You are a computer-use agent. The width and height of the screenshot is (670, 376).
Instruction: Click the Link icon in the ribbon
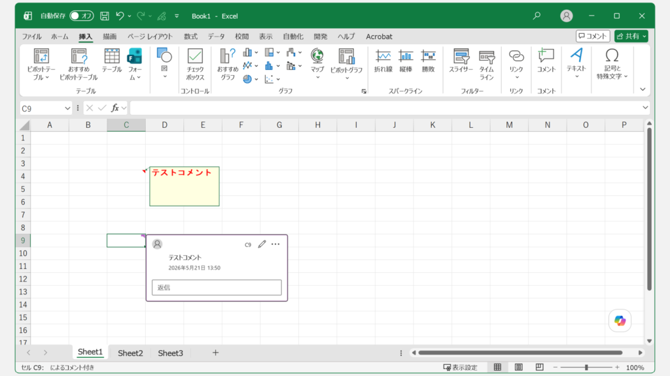click(516, 56)
